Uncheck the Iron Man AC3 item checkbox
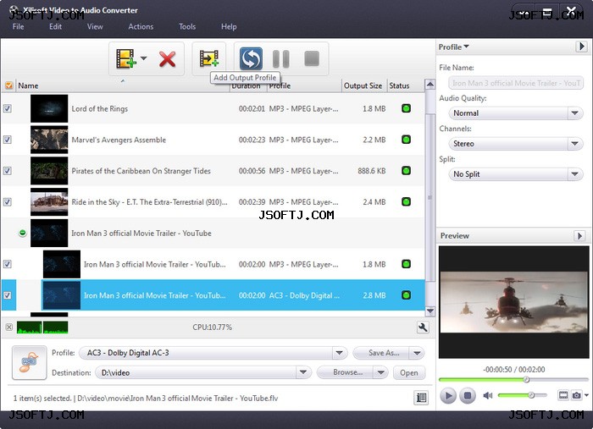The height and width of the screenshot is (429, 593). coord(7,295)
